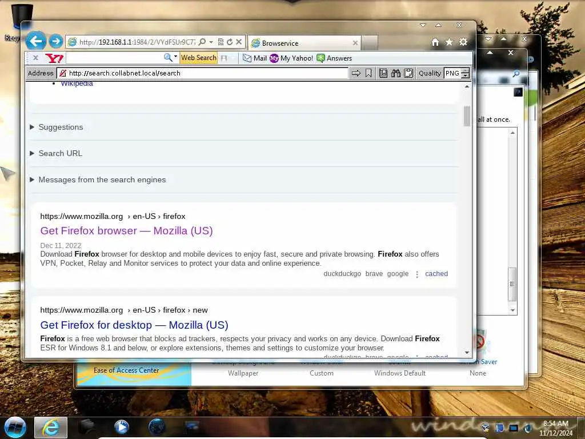The width and height of the screenshot is (585, 439).
Task: Click the page scrollbar thumb
Action: click(x=467, y=116)
